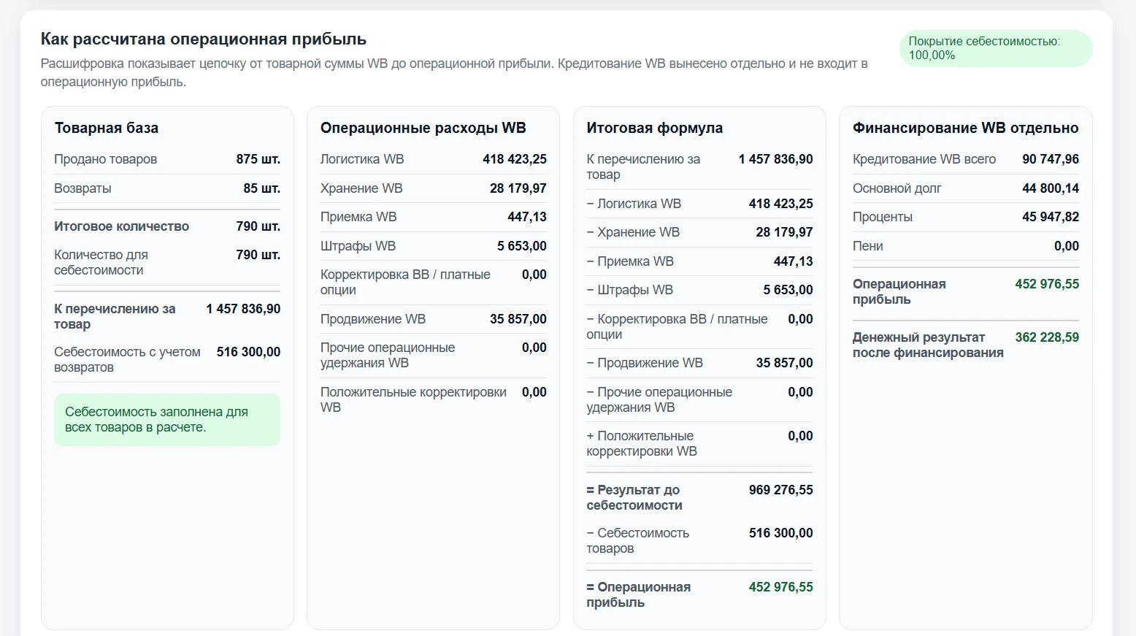The width and height of the screenshot is (1136, 636).
Task: Click the heading 'Как рассчитана операционная прибыль'
Action: tap(204, 39)
